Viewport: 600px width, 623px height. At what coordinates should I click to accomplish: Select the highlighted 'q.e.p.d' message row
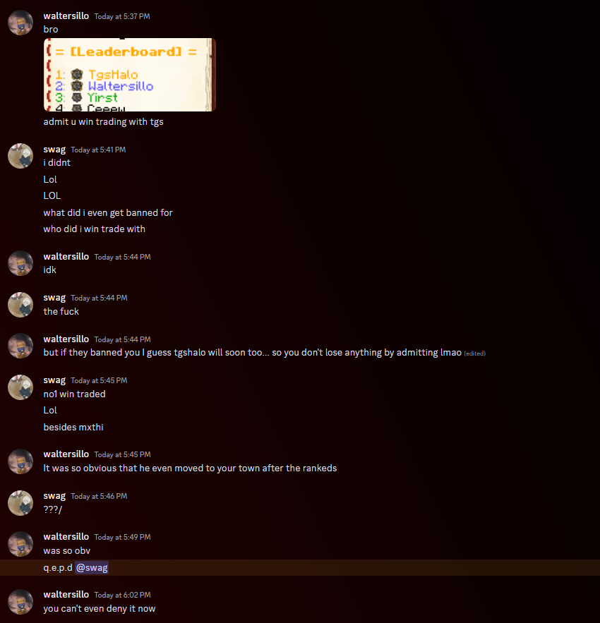(300, 568)
